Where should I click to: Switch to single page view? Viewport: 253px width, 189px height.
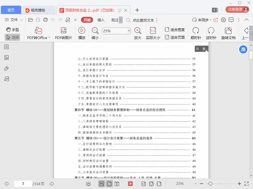point(109,184)
